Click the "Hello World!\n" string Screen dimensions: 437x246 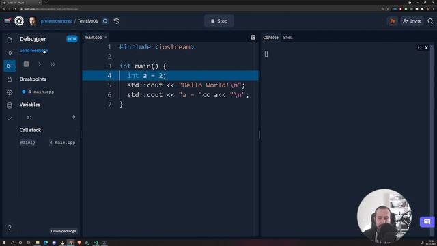pyautogui.click(x=210, y=85)
